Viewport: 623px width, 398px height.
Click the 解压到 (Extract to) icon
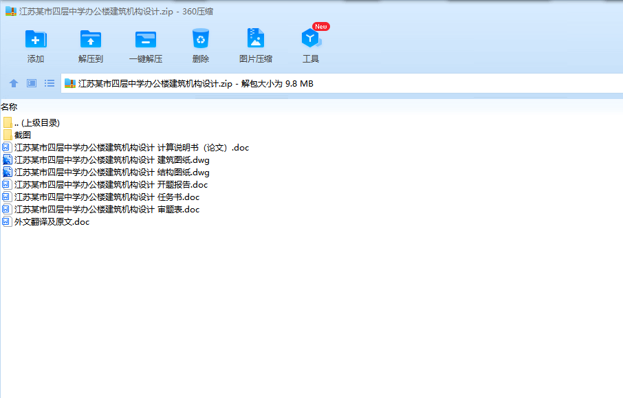(x=91, y=39)
